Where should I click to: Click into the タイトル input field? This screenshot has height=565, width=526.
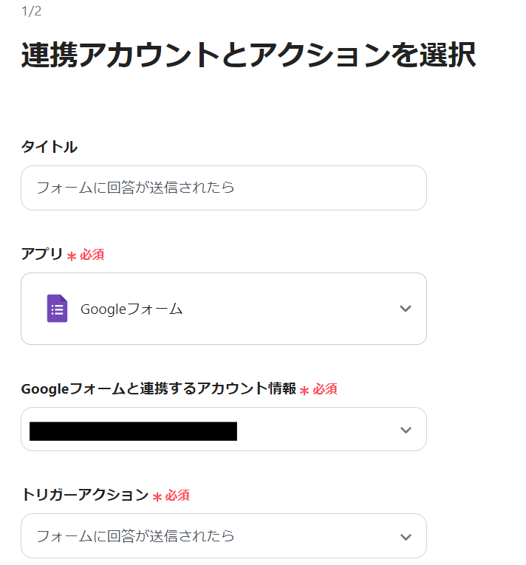point(223,188)
